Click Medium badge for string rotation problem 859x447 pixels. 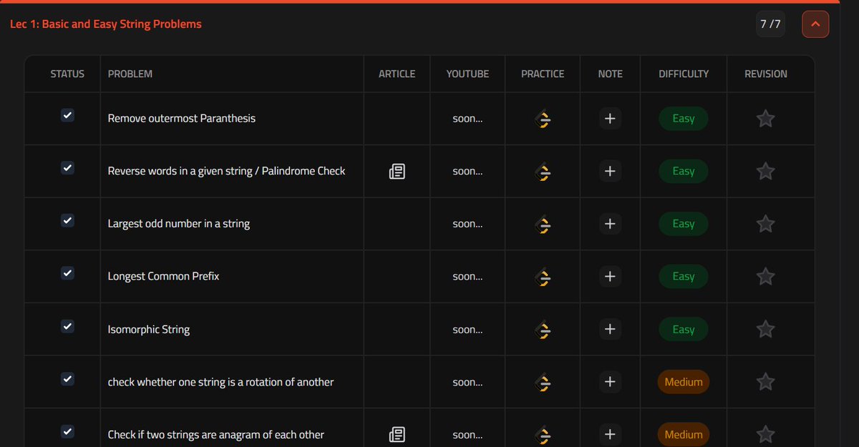coord(684,383)
